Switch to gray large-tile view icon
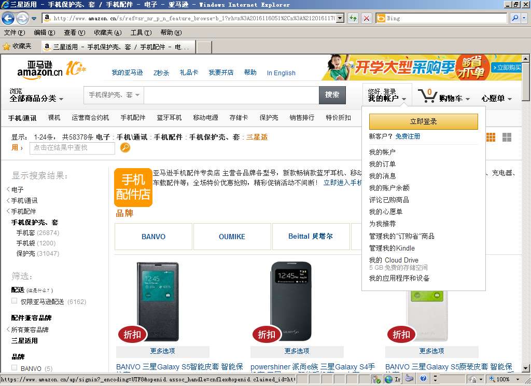The image size is (531, 386). tap(507, 137)
